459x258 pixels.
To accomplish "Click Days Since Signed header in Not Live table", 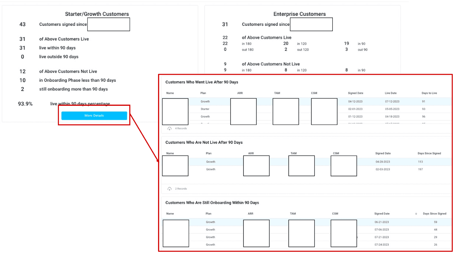I will (x=429, y=153).
